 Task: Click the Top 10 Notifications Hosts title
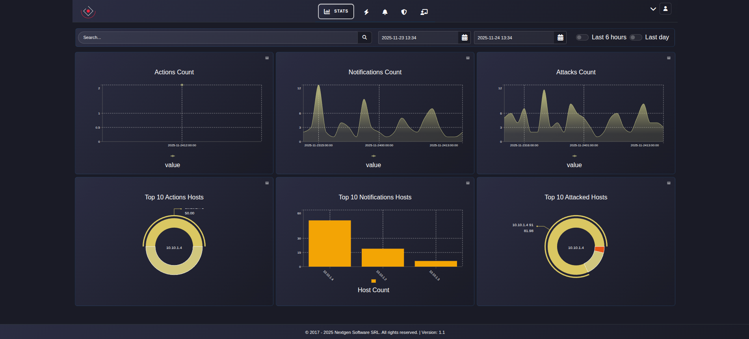pos(375,197)
